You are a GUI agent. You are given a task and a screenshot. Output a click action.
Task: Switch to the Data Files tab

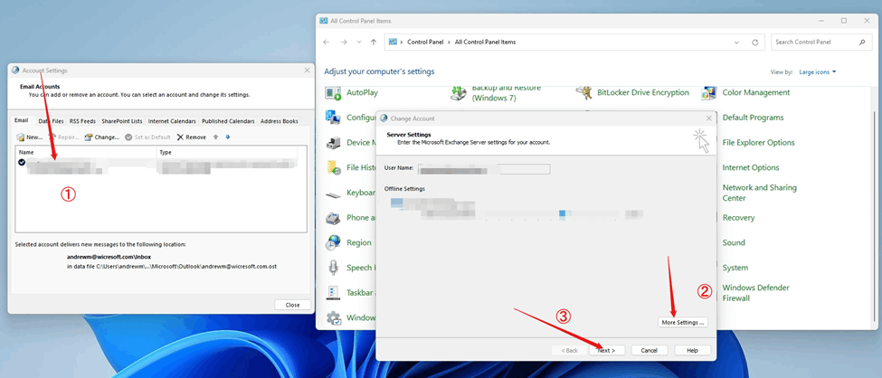(51, 121)
